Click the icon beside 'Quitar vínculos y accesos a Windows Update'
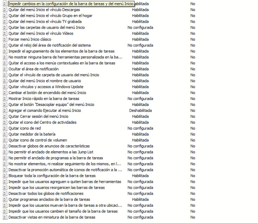This screenshot has width=258, height=223. pos(5,87)
